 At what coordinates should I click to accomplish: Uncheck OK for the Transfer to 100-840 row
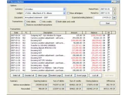pos(109,45)
